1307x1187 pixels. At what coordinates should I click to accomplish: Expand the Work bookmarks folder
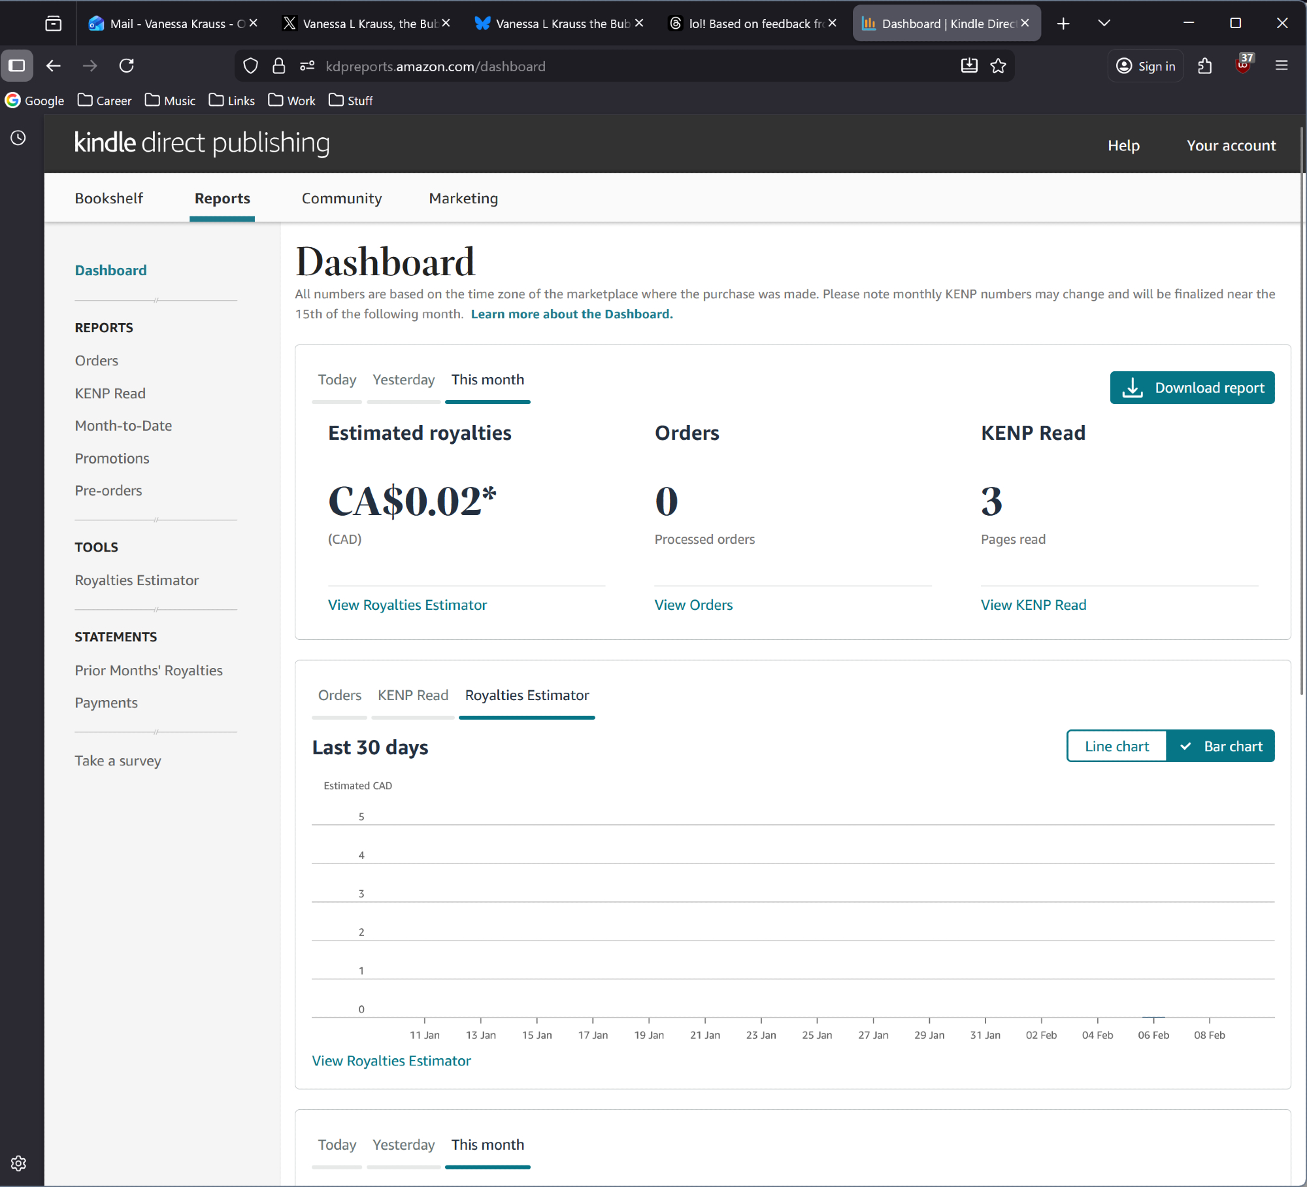pos(292,101)
